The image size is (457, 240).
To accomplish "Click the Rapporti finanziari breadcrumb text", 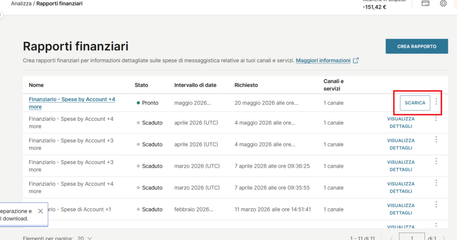I will coord(59,3).
